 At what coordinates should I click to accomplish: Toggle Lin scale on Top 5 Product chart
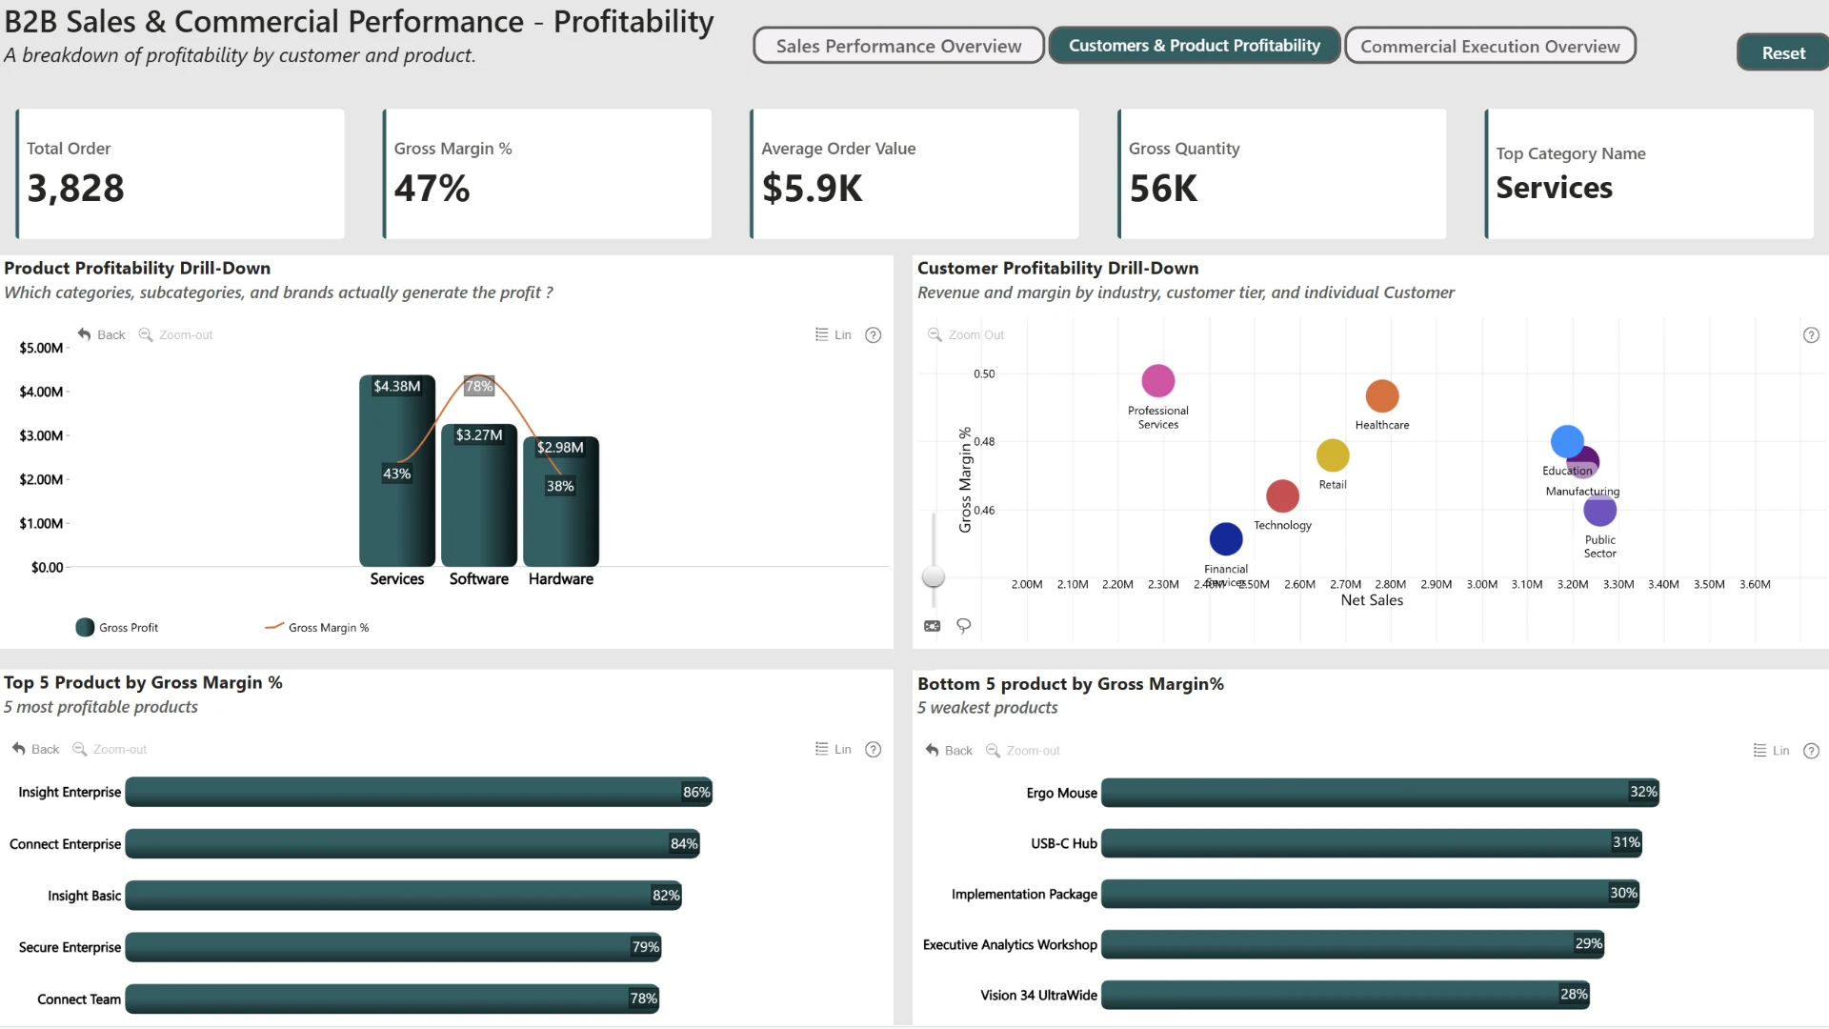point(833,749)
